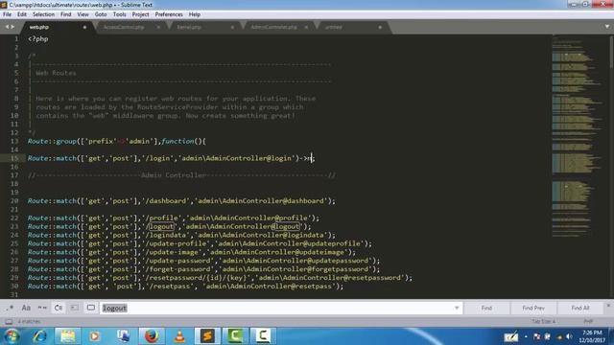This screenshot has height=345, width=614.
Task: Open Firefox from the taskbar
Action: click(152, 336)
